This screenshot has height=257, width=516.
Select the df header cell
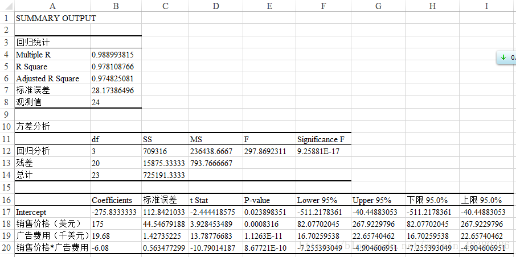[116, 139]
